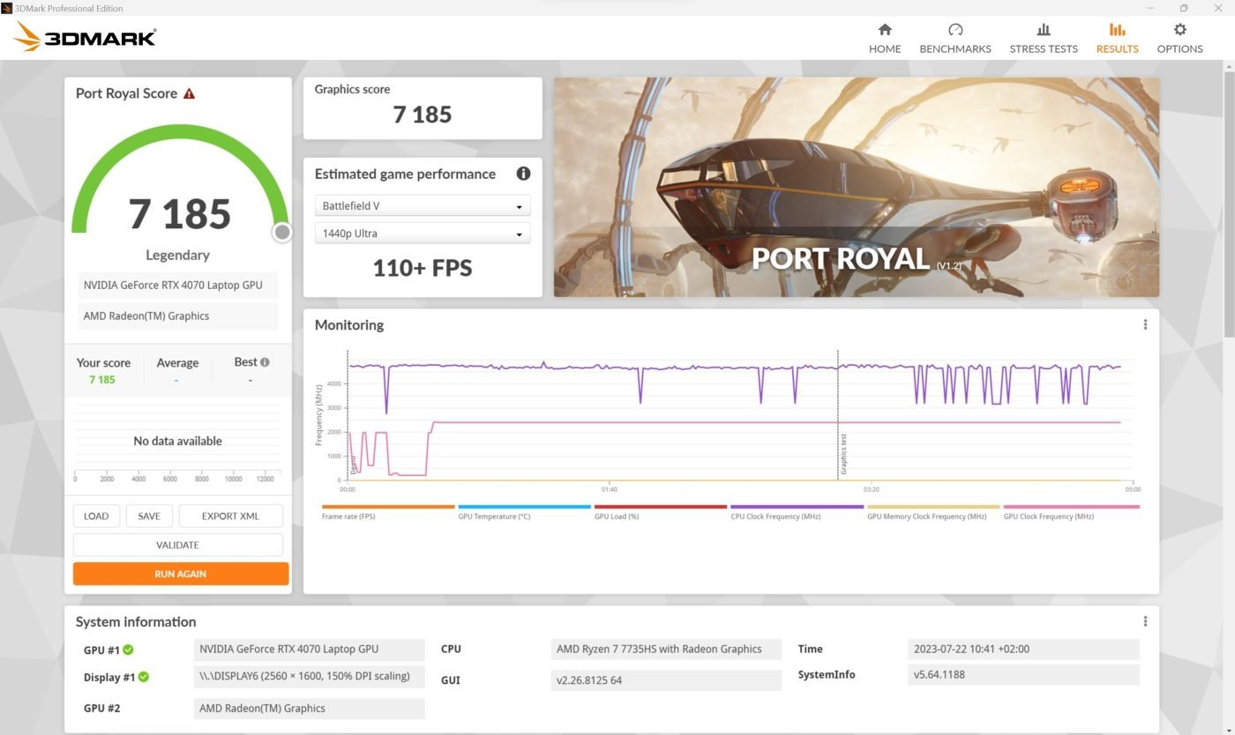Open the Battlefield V game dropdown
This screenshot has height=735, width=1235.
coord(423,206)
